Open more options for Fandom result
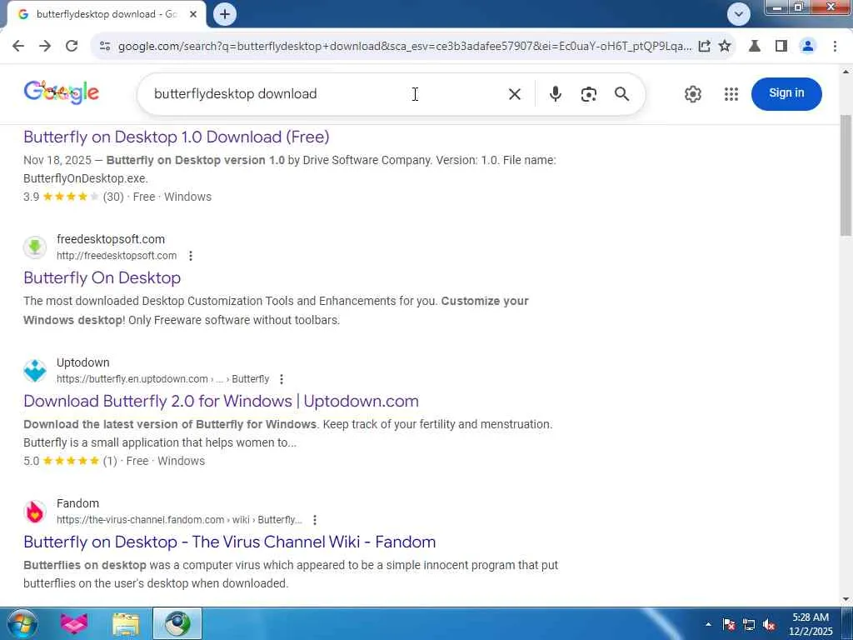 point(314,520)
